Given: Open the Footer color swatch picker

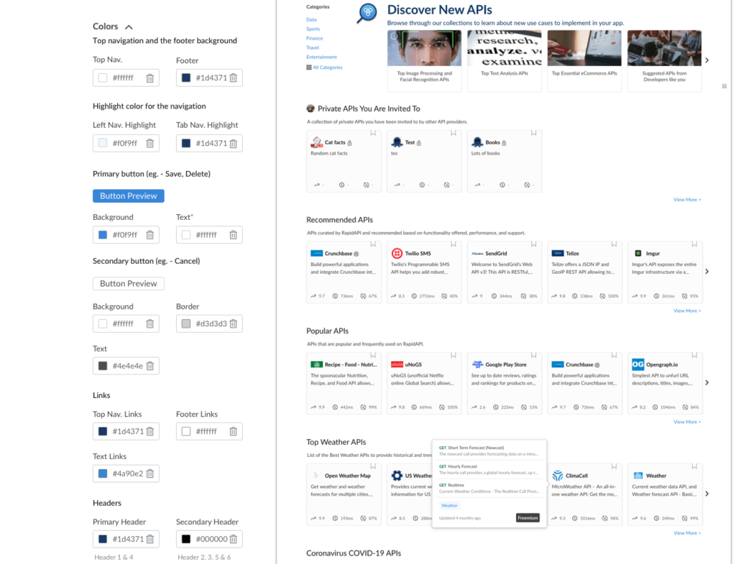Looking at the screenshot, I should [x=186, y=78].
